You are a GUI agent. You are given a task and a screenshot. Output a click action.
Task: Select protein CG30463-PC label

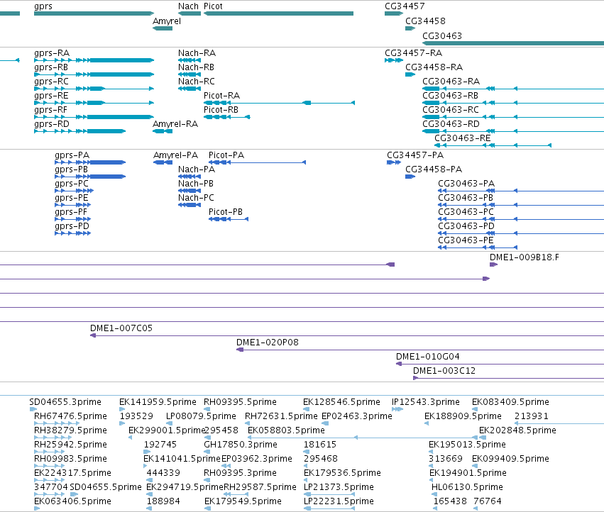point(466,212)
